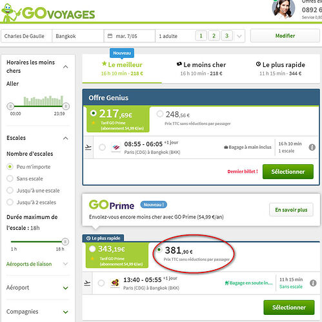
Task: Click the Nouveau ! badge by GO Prime
Action: [154, 205]
